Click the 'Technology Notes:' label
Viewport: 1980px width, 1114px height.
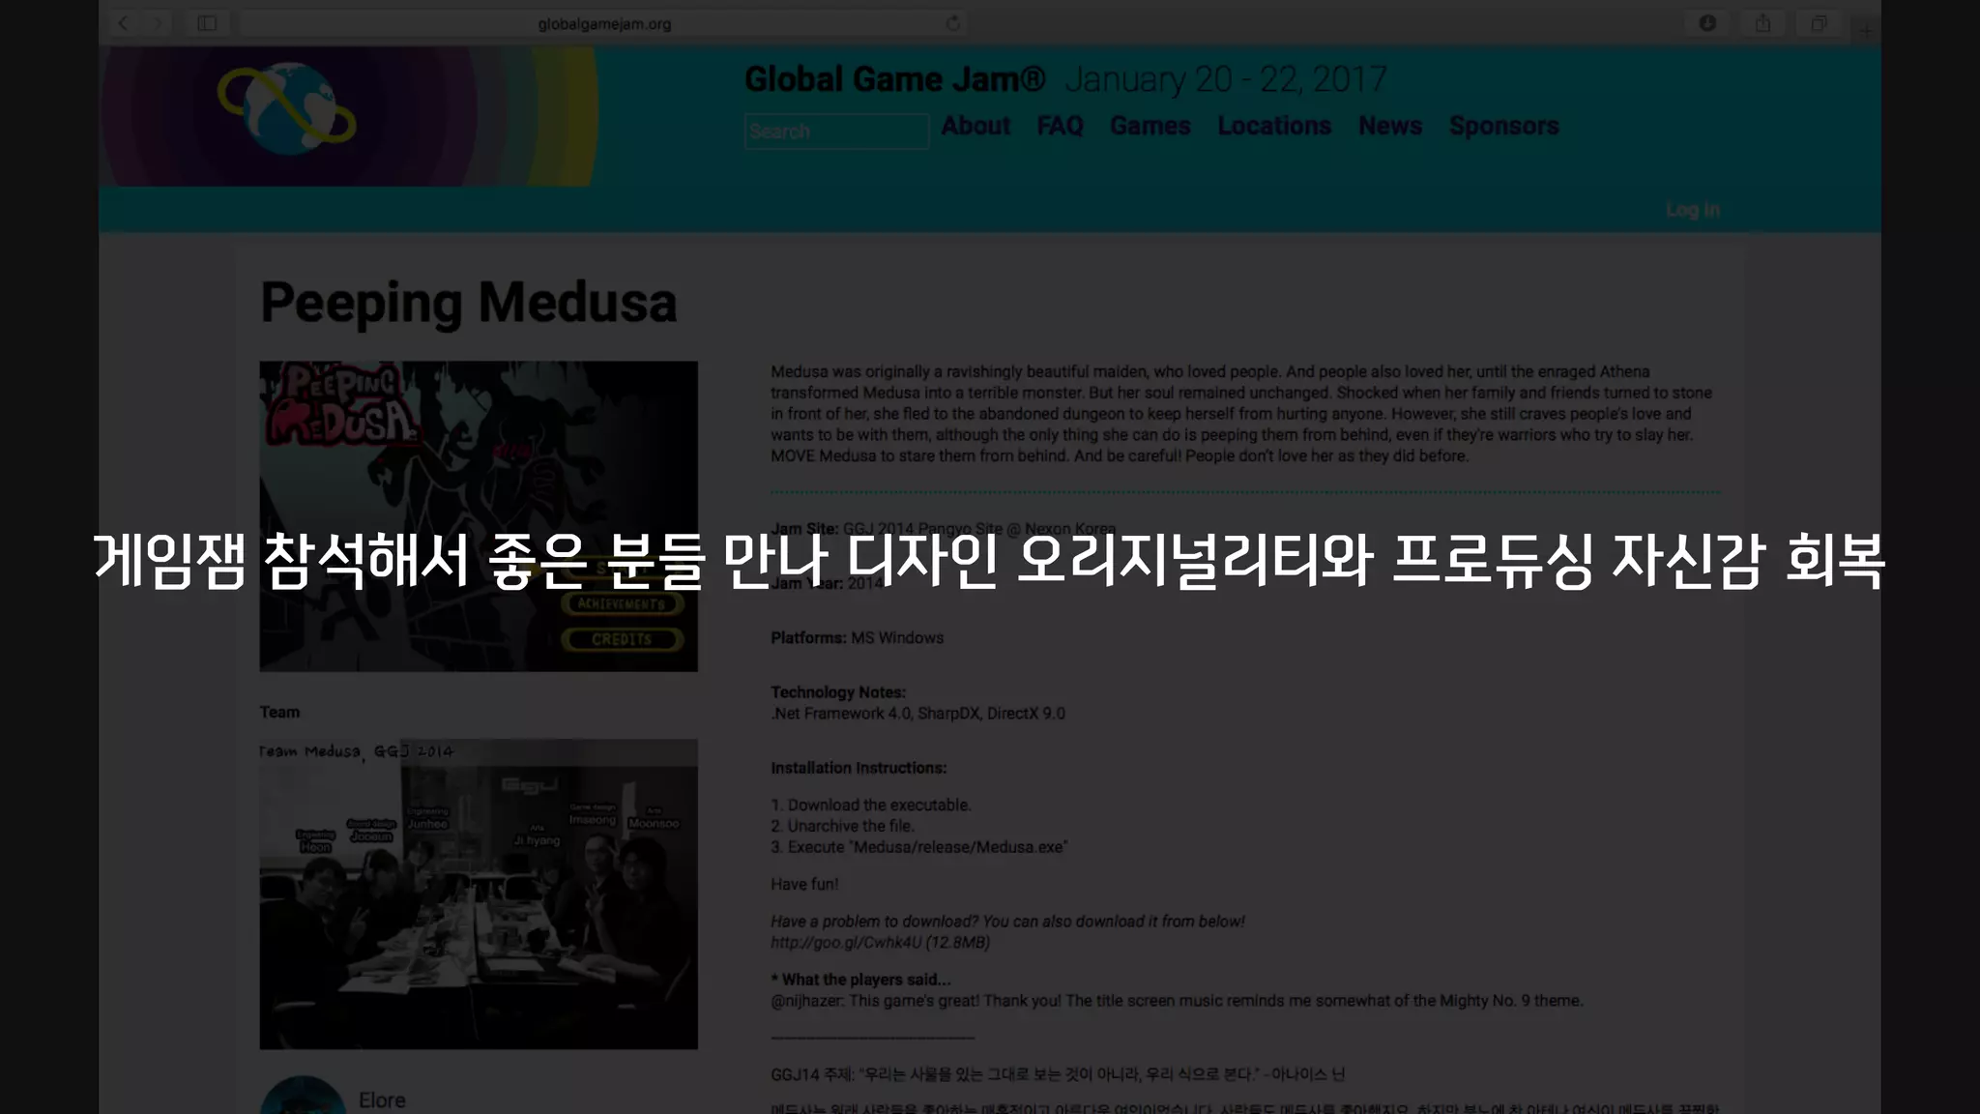click(838, 692)
